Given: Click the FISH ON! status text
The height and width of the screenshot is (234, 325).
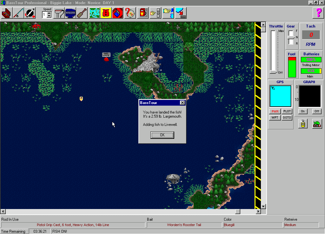Looking at the screenshot, I should (x=60, y=231).
